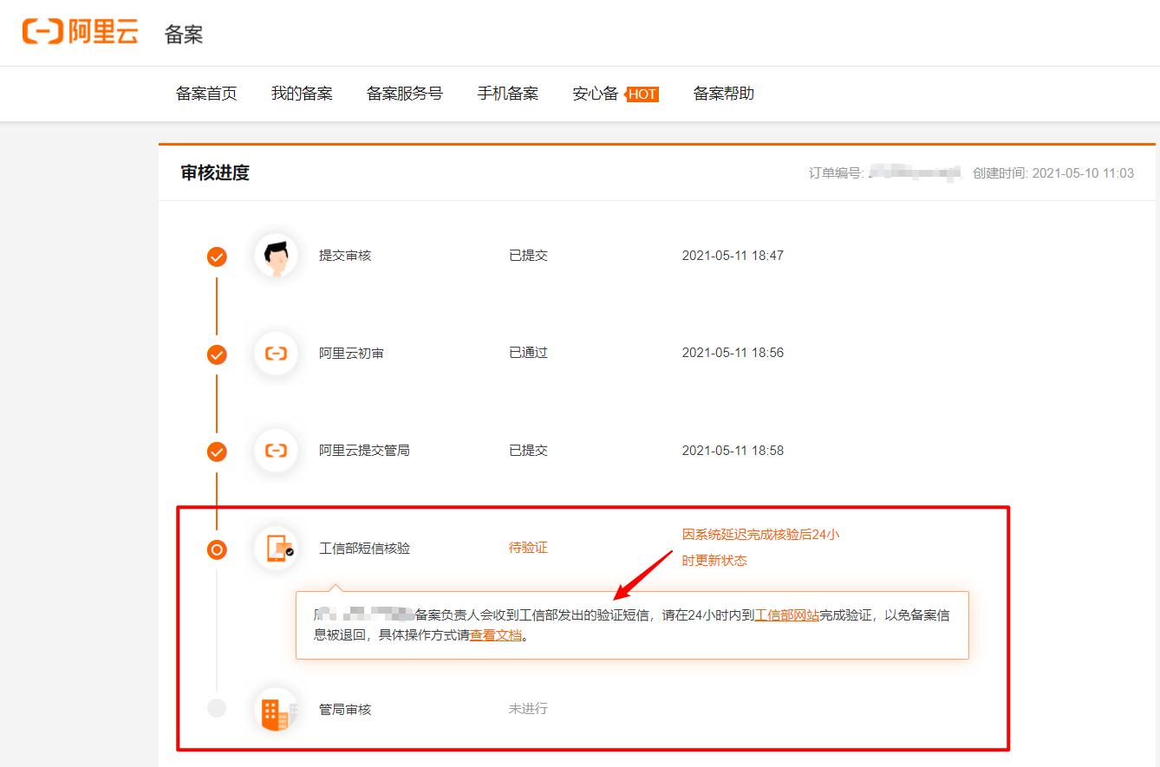
Task: Open the 手机备案 section
Action: (x=508, y=94)
